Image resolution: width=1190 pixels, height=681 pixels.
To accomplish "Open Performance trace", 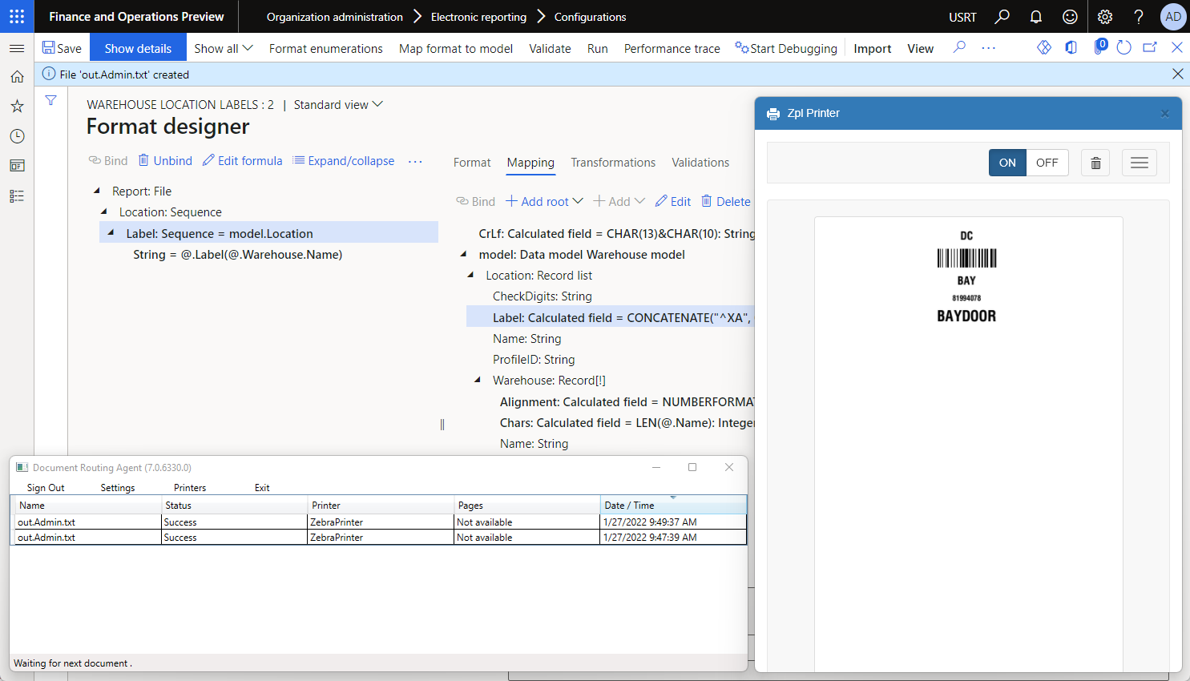I will [672, 48].
